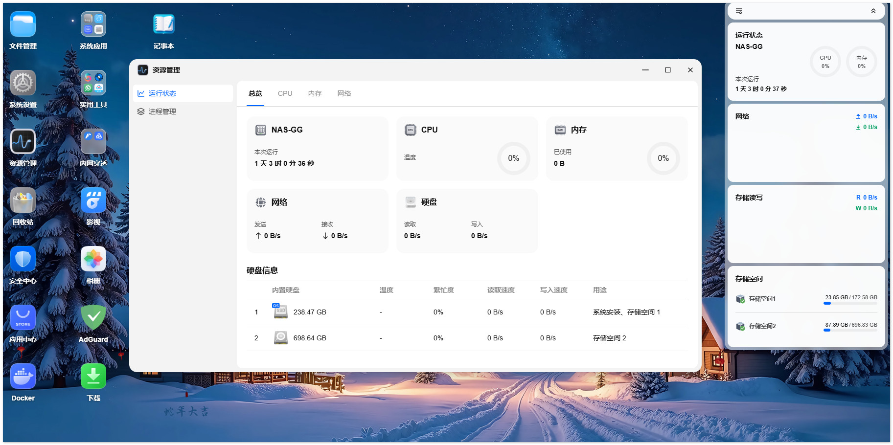
Task: Open the 文件管理 desktop icon
Action: 23,24
